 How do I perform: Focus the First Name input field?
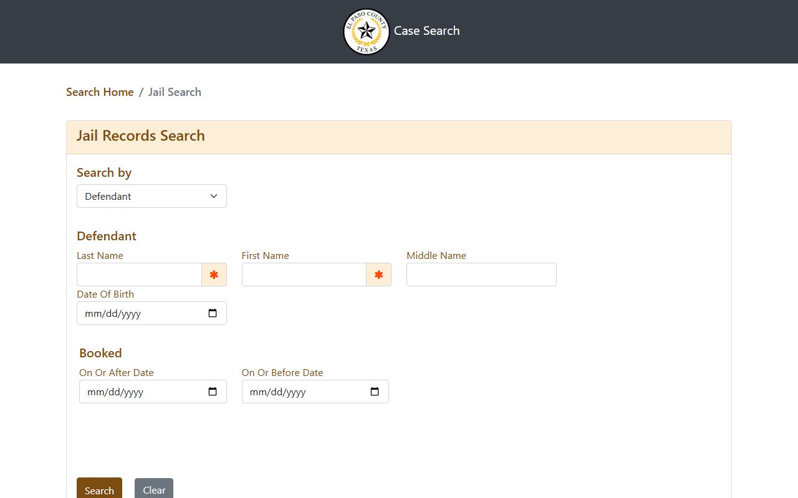pos(304,275)
